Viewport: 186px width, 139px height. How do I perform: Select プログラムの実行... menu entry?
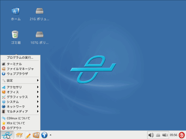click(21, 58)
